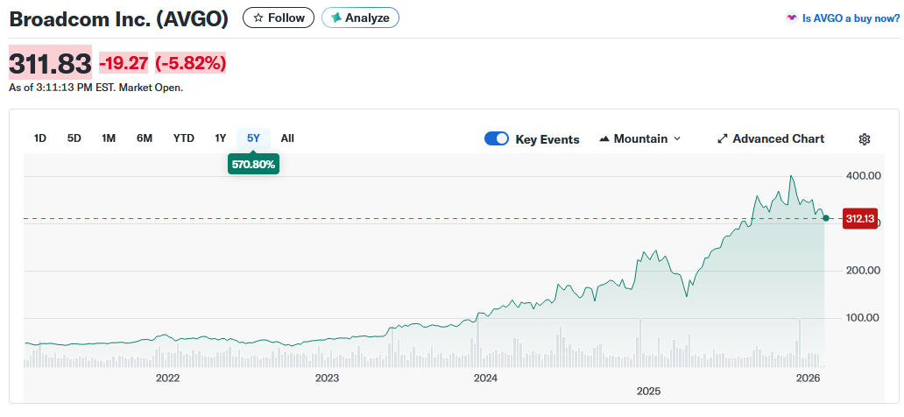Click the star icon on Follow
This screenshot has width=904, height=417.
[x=258, y=18]
